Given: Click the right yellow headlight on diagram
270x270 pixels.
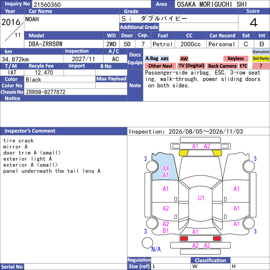Looking at the screenshot, I should [217, 153].
